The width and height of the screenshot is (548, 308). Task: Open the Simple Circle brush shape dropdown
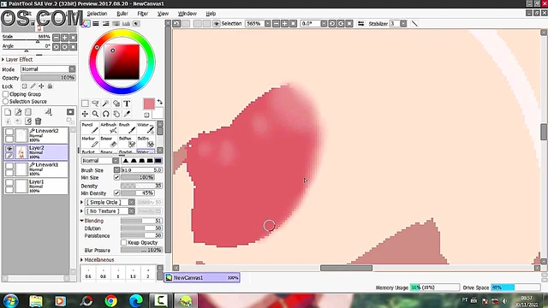[x=110, y=202]
